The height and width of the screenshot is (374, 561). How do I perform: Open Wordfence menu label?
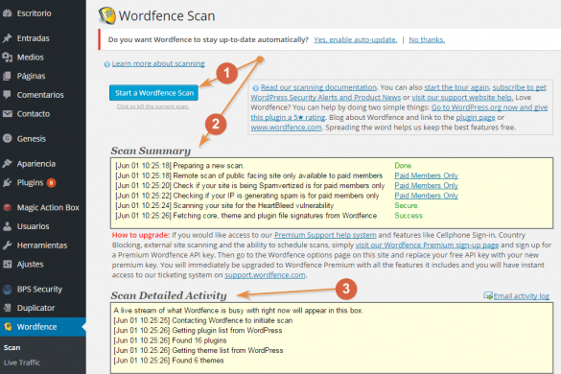[x=36, y=327]
